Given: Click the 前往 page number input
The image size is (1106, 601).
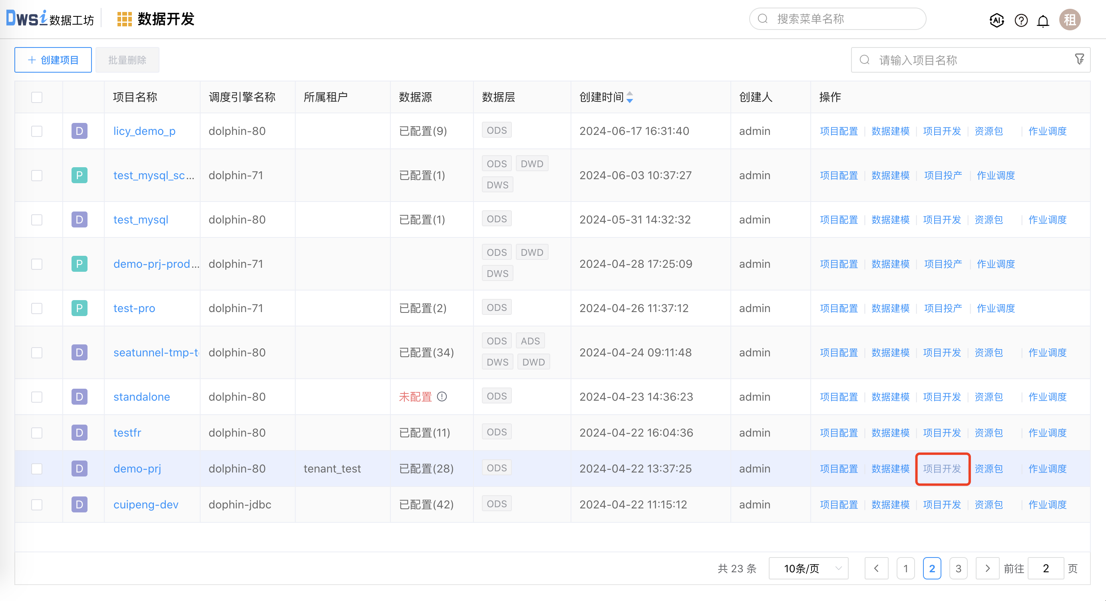Looking at the screenshot, I should point(1046,568).
